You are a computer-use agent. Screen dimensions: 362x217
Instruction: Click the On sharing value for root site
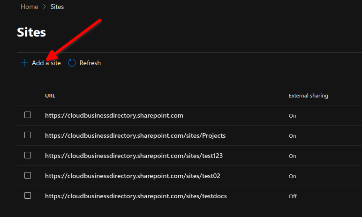click(292, 116)
